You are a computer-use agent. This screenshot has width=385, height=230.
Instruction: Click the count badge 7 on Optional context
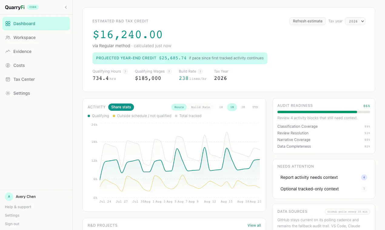coord(364,189)
